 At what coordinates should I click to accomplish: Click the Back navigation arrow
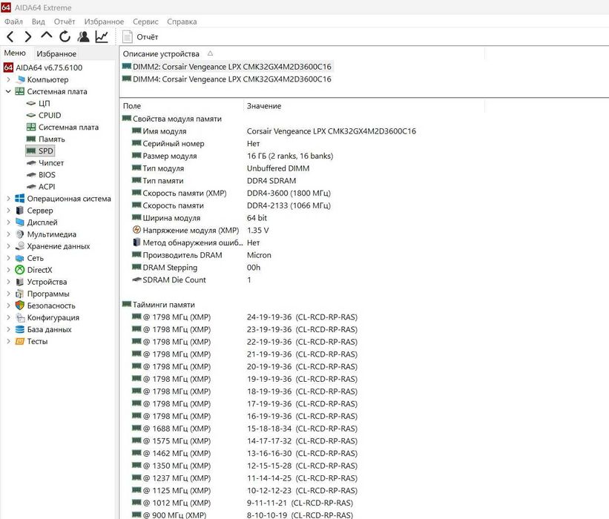pyautogui.click(x=10, y=37)
